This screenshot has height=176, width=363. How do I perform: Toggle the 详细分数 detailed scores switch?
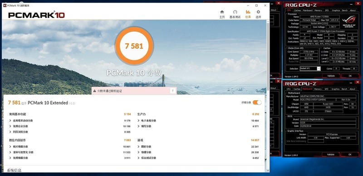[x=257, y=102]
